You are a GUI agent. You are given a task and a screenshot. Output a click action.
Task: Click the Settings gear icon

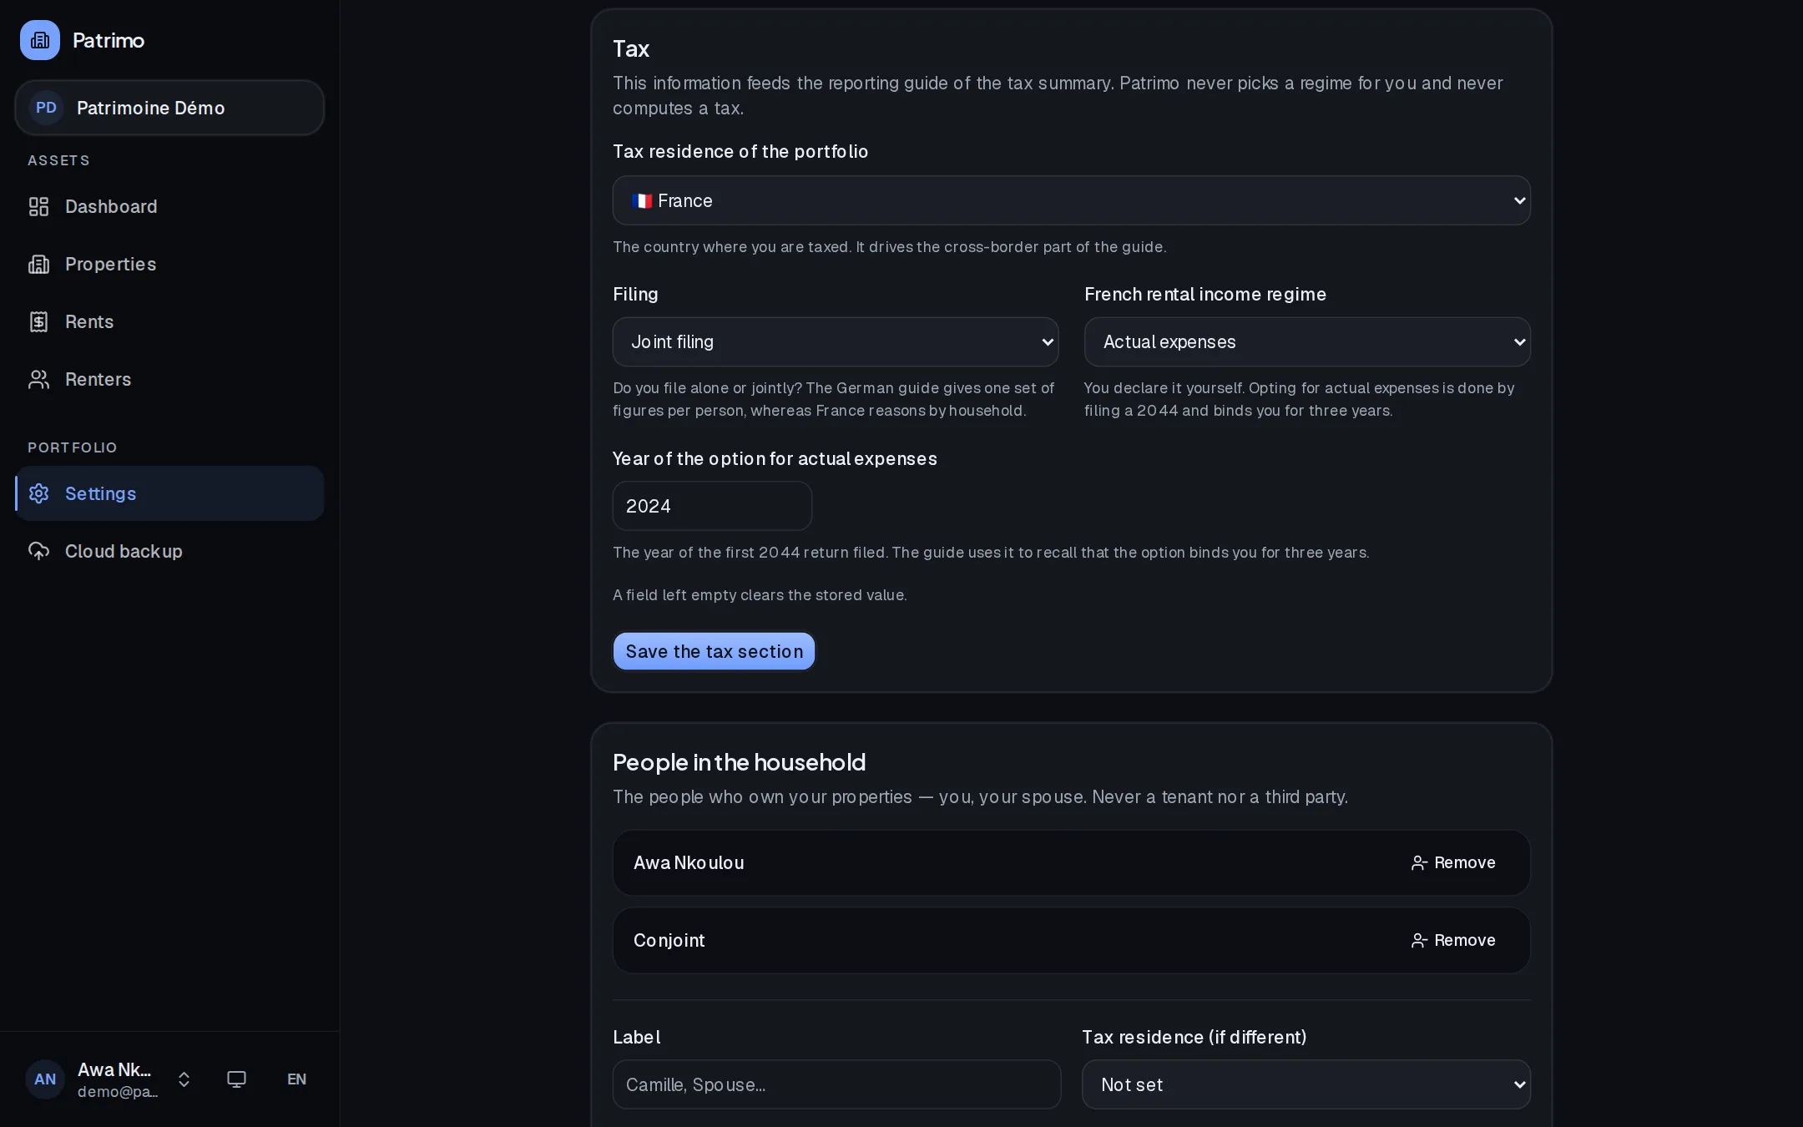(38, 493)
